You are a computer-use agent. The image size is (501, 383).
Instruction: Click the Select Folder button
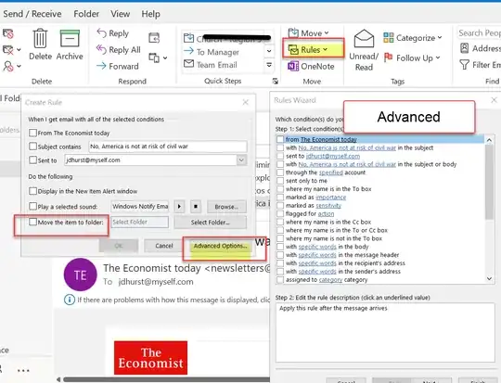[211, 222]
